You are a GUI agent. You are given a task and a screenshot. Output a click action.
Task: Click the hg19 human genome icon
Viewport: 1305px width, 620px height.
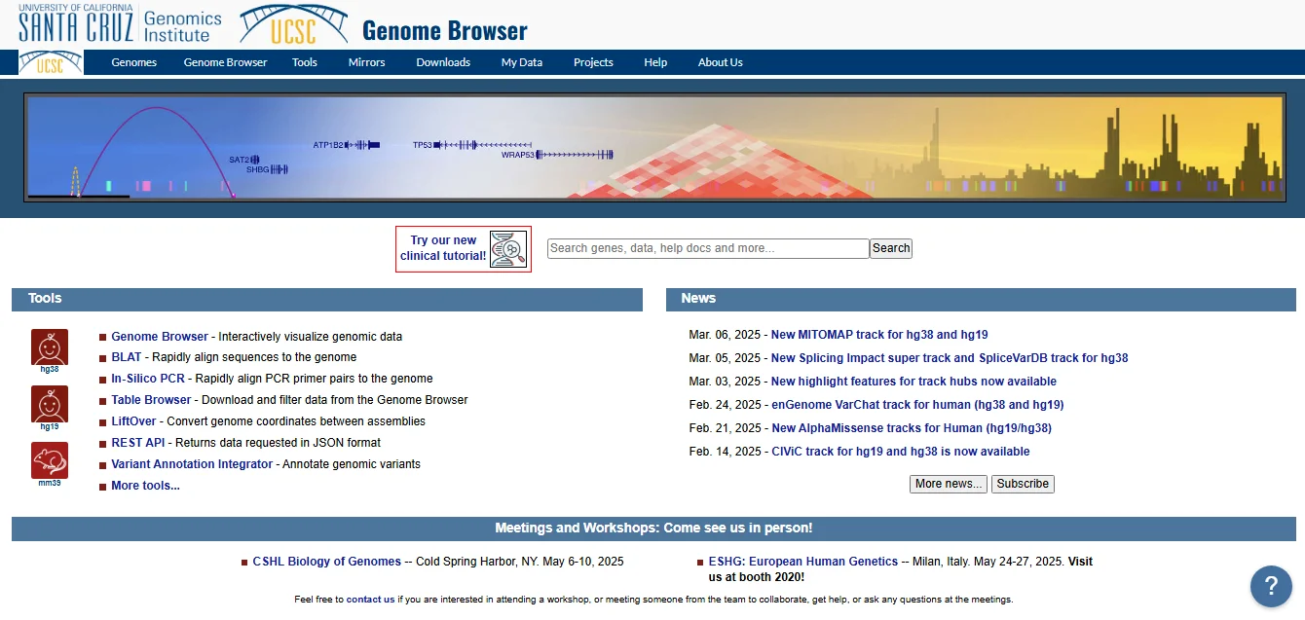[x=50, y=403]
